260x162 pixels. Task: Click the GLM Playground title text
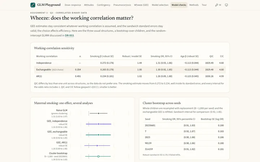click(x=49, y=5)
